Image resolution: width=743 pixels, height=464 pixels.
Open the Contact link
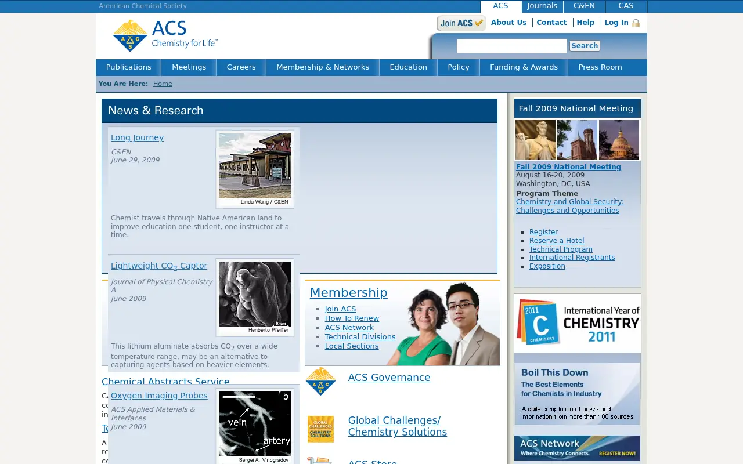coord(551,23)
